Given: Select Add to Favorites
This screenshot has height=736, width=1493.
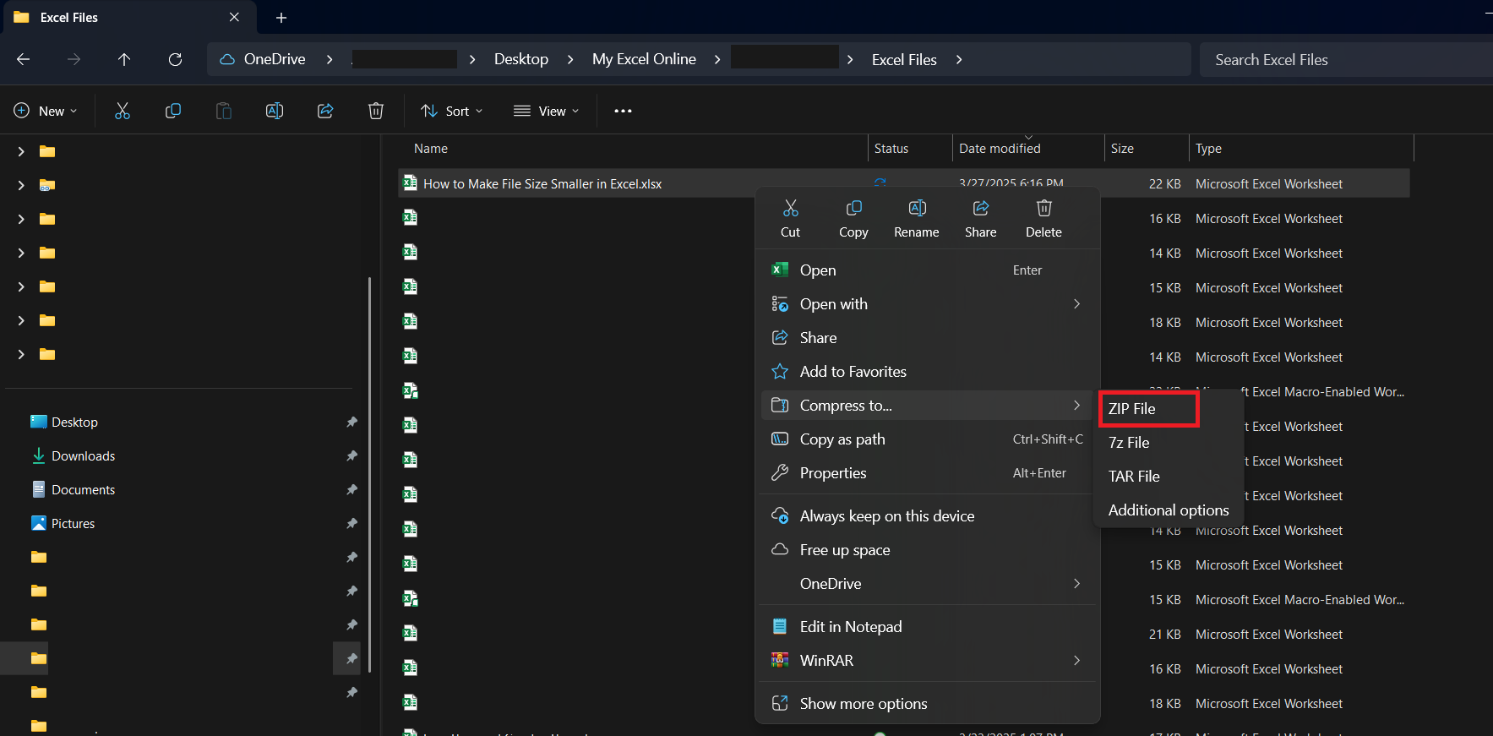Looking at the screenshot, I should pyautogui.click(x=928, y=371).
